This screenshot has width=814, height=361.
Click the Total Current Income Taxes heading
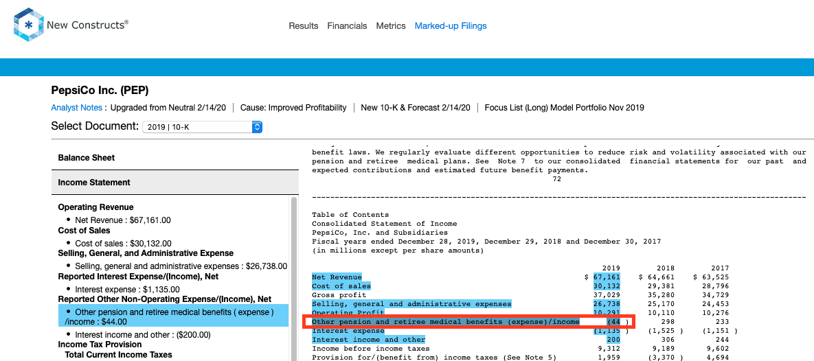pos(118,355)
